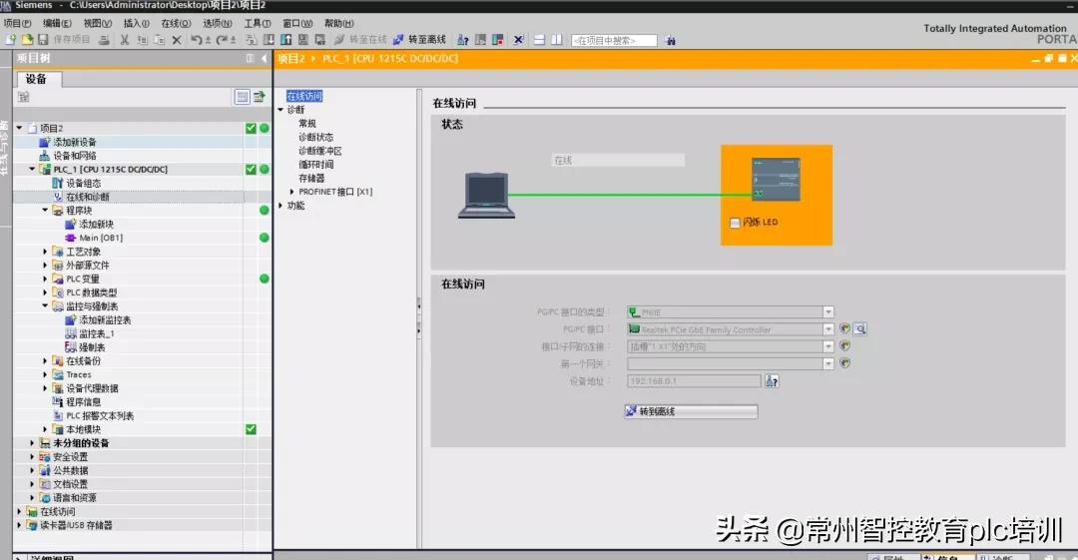Select 循环时间 in navigation
This screenshot has width=1078, height=560.
[x=315, y=165]
